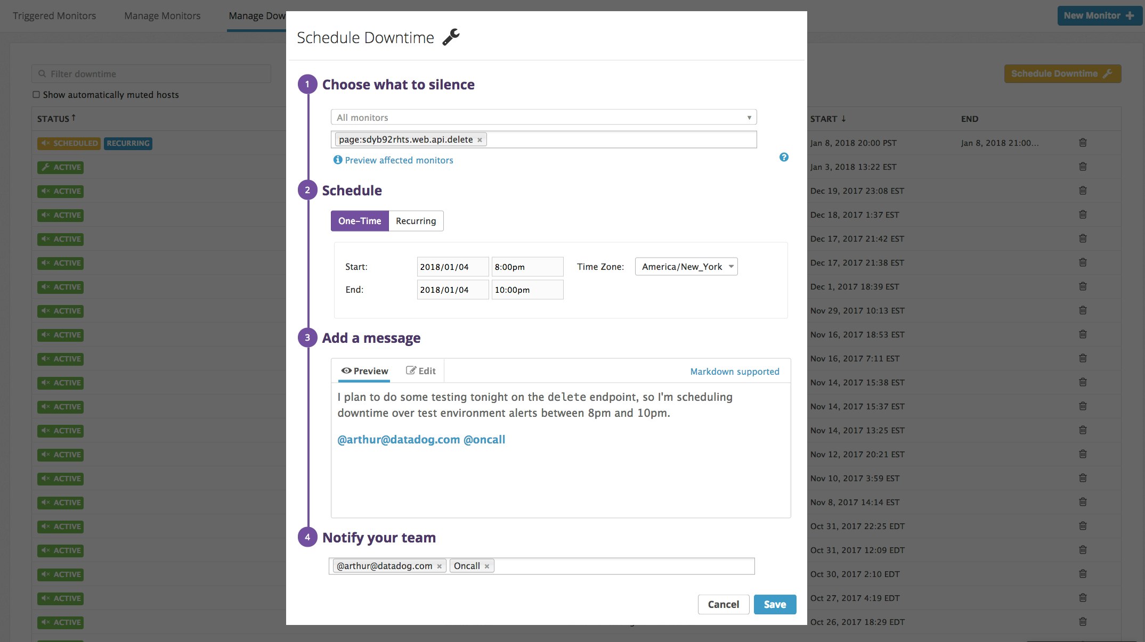1145x642 pixels.
Task: Click the trash icon on the Oct 26 downtime
Action: tap(1083, 621)
